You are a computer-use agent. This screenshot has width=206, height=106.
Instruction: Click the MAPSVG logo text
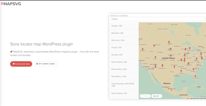pyautogui.click(x=12, y=4)
